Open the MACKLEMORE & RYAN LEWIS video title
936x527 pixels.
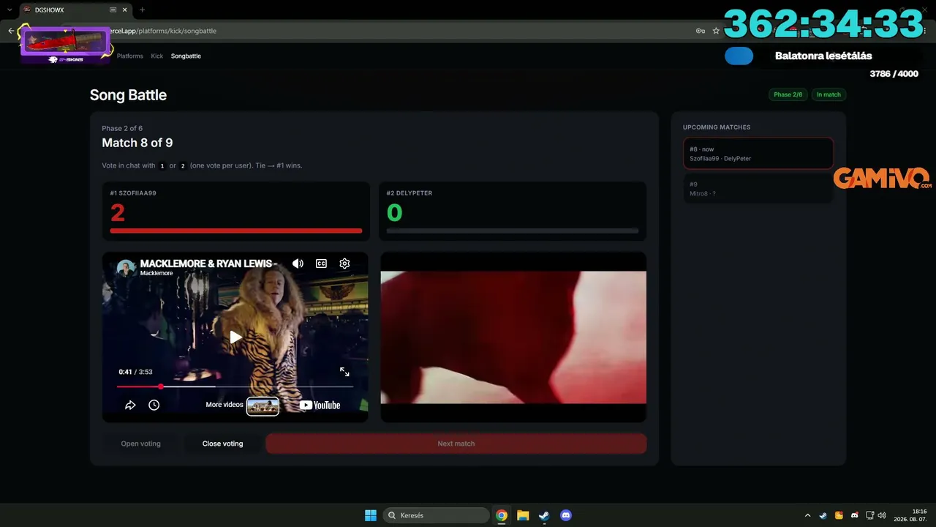point(208,263)
